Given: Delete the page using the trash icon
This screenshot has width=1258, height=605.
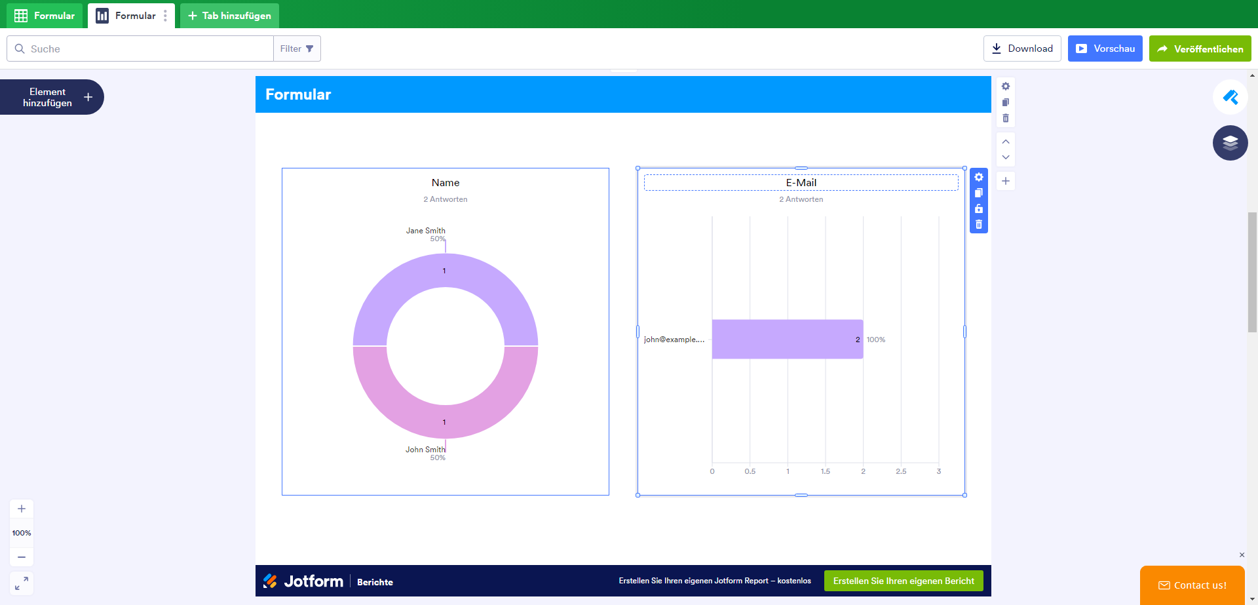Looking at the screenshot, I should (1006, 118).
